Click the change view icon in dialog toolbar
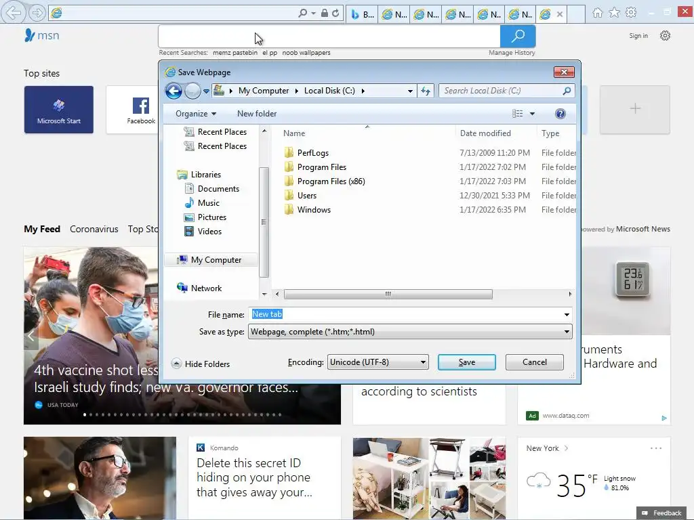 pos(517,114)
